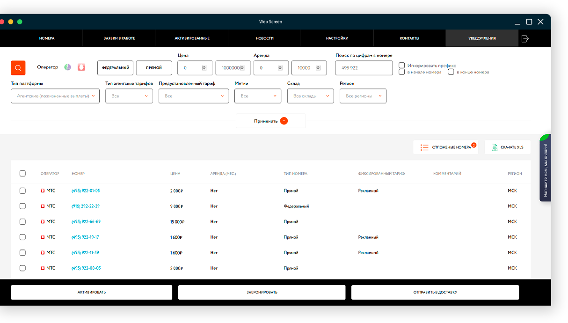Click MTS icon in row (495) 922-01-05
Viewport: 568px width, 323px height.
click(43, 191)
